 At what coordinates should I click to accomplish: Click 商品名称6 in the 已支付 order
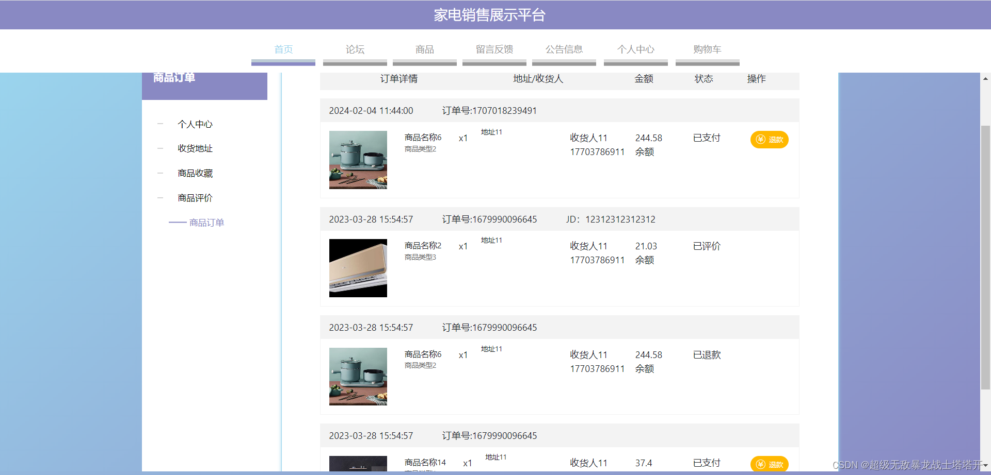tap(423, 138)
